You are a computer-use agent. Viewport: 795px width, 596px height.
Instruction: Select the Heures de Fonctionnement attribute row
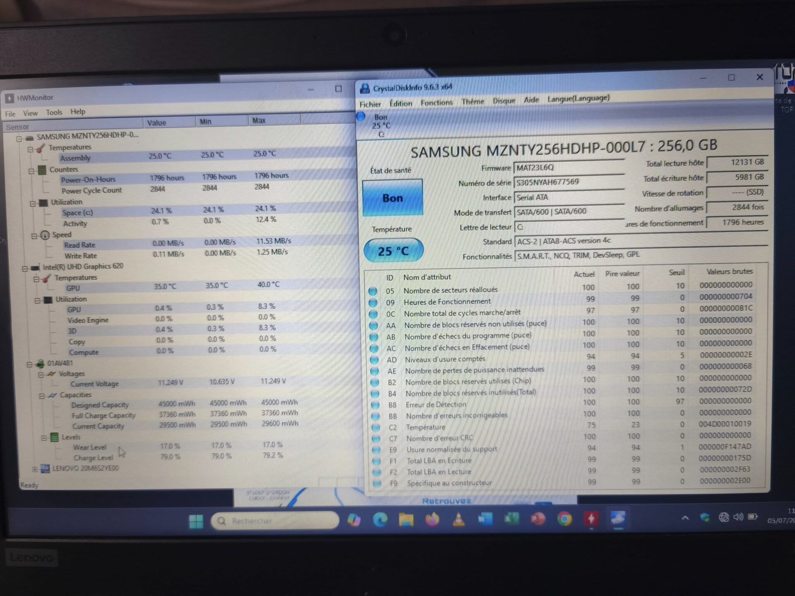point(566,300)
